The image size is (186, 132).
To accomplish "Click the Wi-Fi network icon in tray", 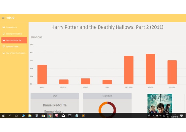I will tap(164, 116).
